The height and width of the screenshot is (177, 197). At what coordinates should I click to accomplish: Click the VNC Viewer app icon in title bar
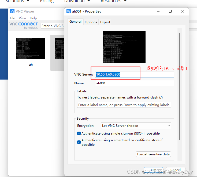[x=12, y=11]
